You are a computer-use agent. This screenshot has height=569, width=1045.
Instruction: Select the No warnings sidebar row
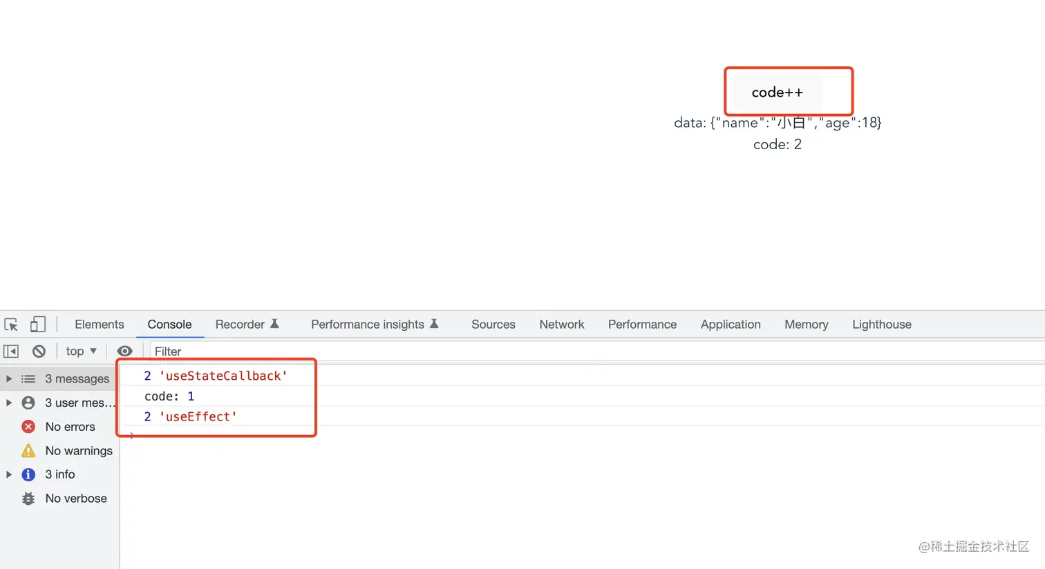pyautogui.click(x=59, y=451)
